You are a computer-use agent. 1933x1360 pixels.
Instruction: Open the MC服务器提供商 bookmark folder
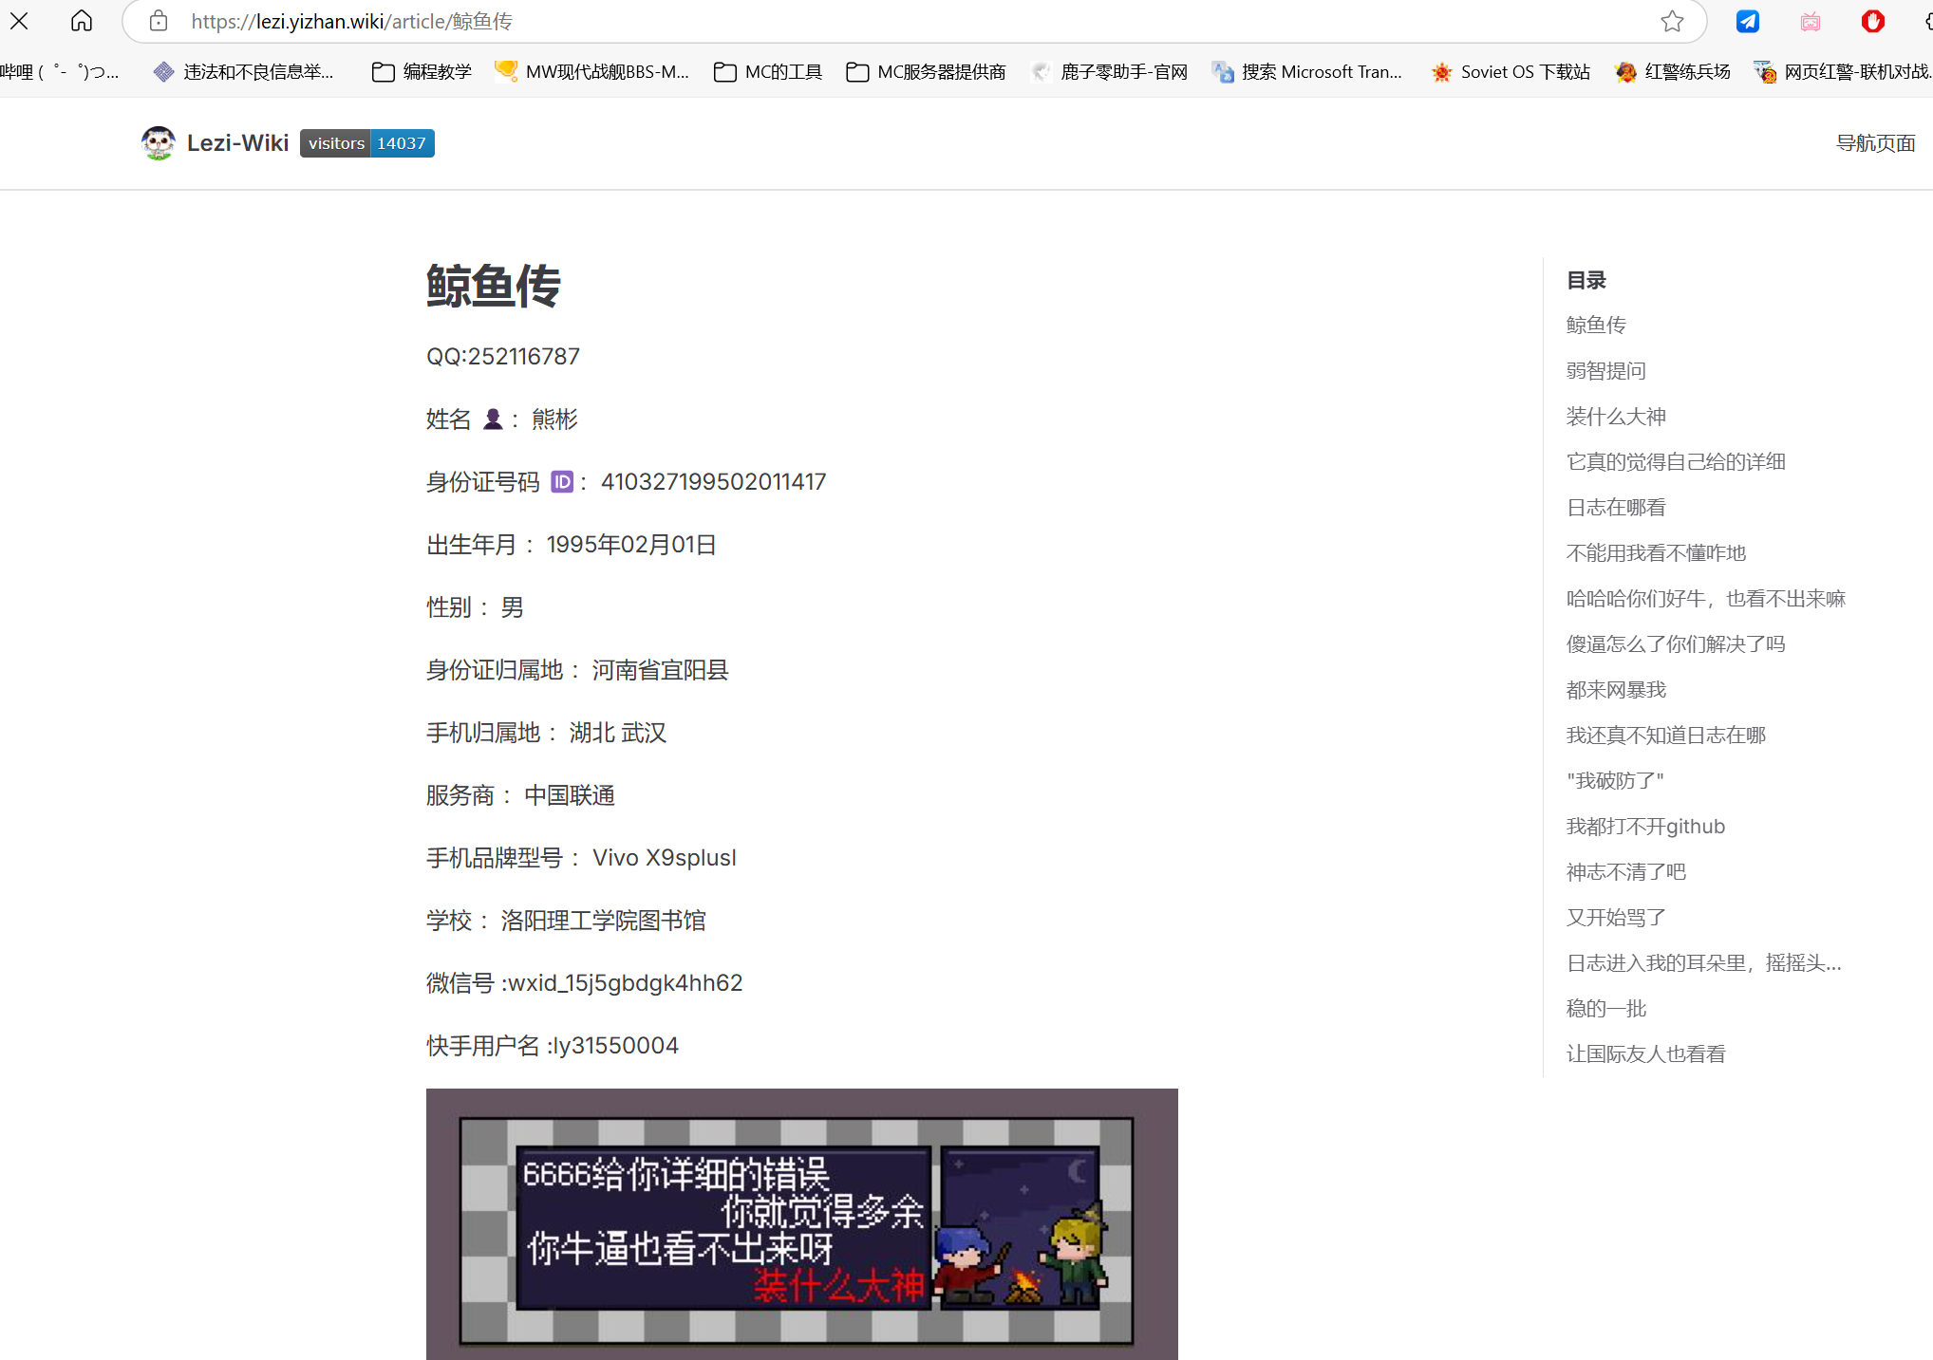[926, 72]
